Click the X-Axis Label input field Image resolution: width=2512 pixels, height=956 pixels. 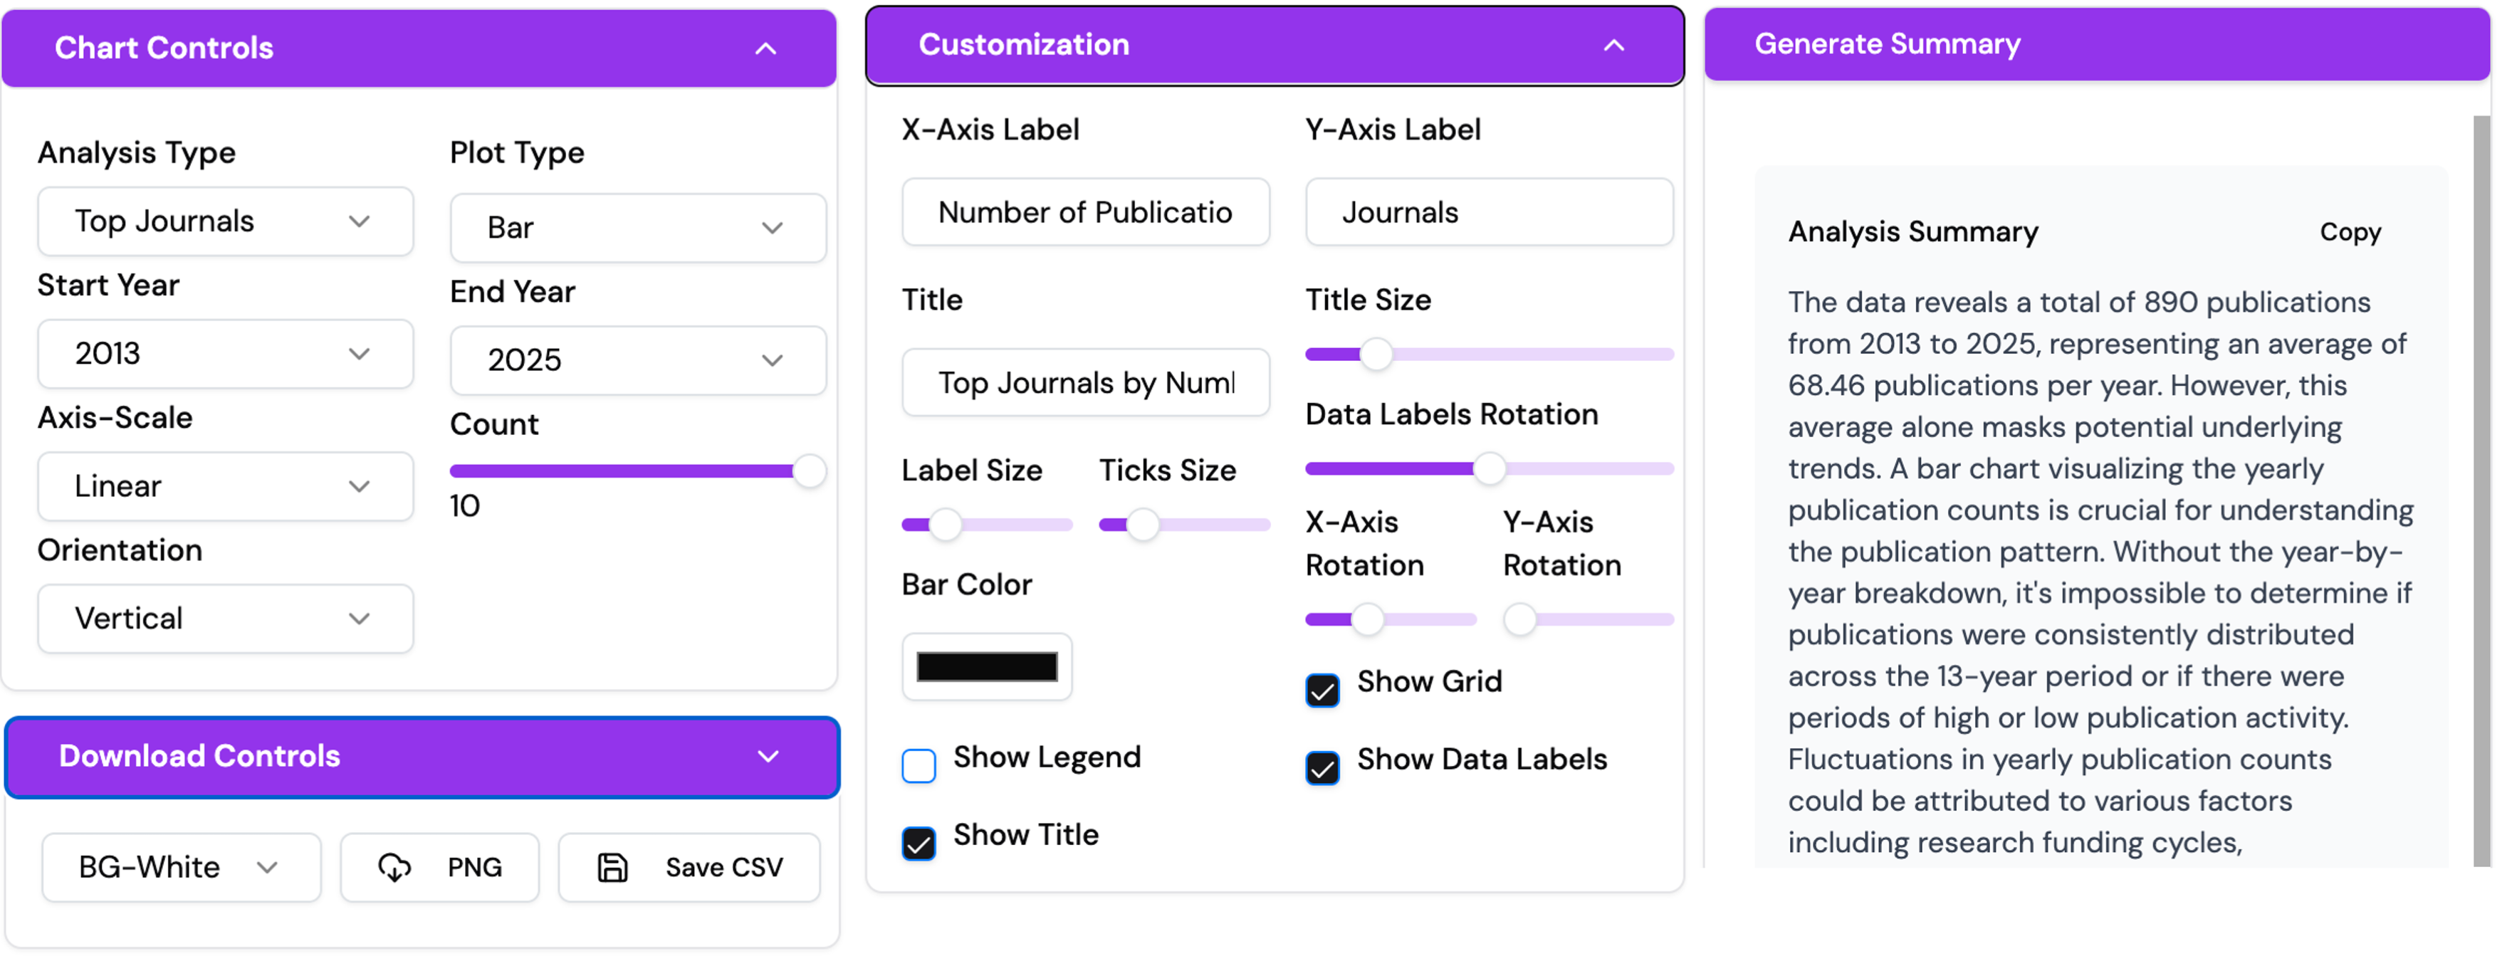pos(1085,212)
